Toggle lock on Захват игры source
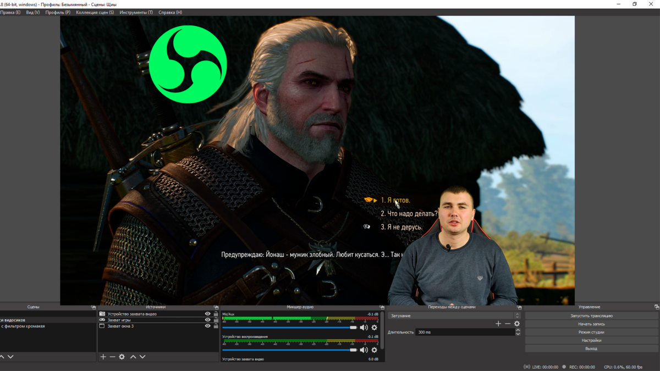 coord(216,320)
